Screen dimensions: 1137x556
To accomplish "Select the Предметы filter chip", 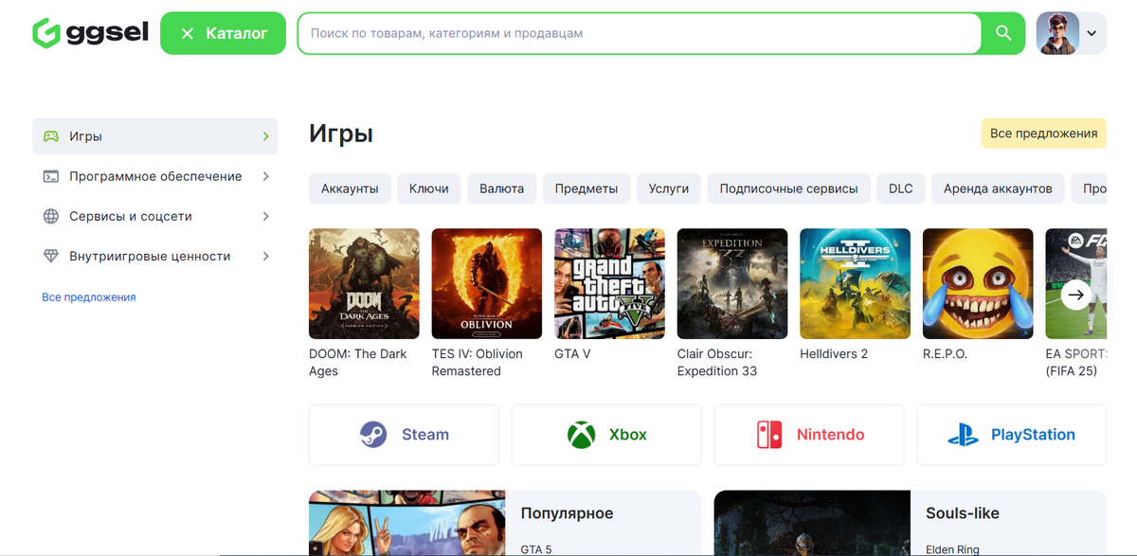I will 587,188.
